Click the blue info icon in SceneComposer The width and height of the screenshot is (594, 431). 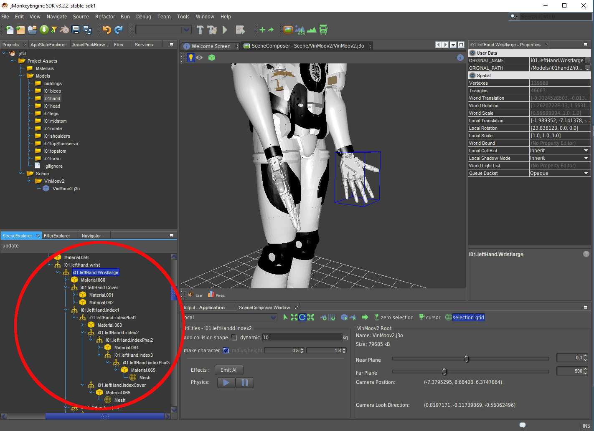(x=460, y=58)
